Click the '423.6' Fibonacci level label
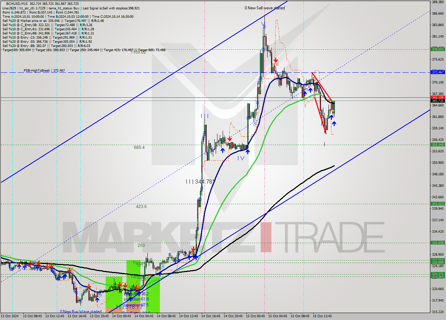The width and height of the screenshot is (446, 320). (x=141, y=207)
